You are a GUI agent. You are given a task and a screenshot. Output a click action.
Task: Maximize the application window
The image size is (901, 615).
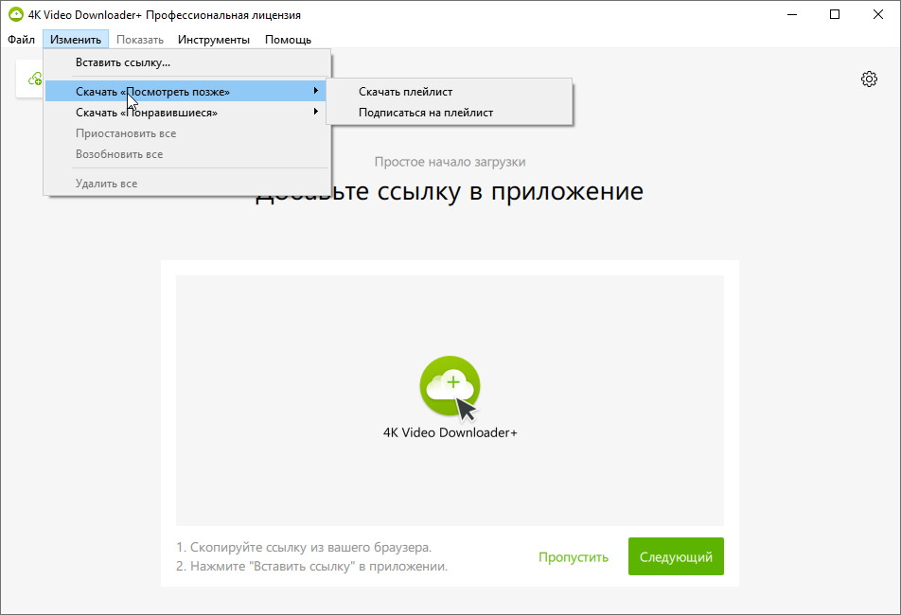(x=835, y=14)
